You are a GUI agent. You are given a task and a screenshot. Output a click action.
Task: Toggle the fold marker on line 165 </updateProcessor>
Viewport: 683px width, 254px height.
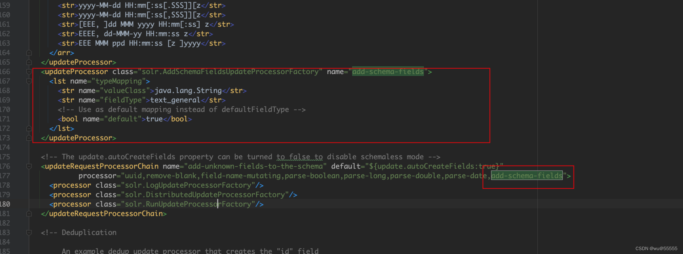[29, 62]
